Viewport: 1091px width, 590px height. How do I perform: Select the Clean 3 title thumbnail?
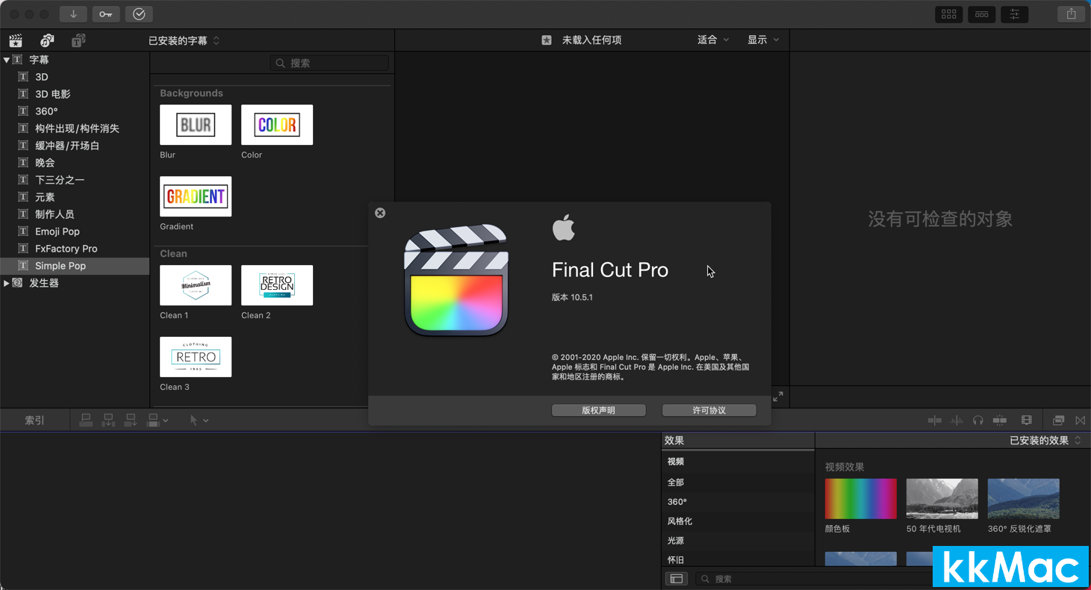tap(196, 357)
